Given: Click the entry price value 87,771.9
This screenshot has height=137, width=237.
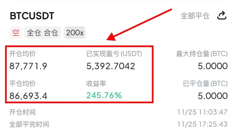Looking at the screenshot, I should click(28, 66).
